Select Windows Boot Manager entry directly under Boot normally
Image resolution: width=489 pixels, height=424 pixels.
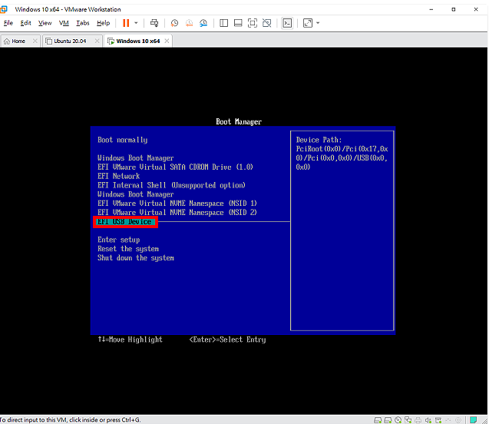tap(135, 158)
